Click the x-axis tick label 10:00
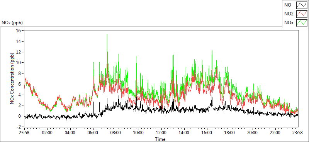 139,133
